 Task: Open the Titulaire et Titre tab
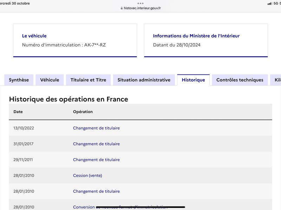click(89, 80)
